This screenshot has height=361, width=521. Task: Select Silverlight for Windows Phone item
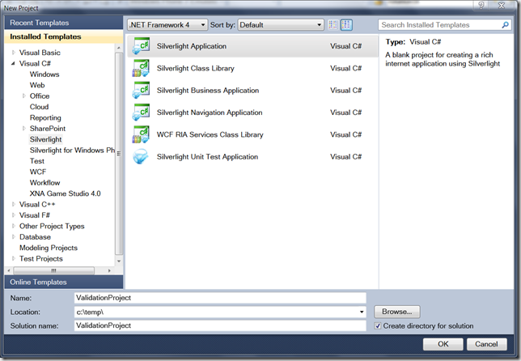click(72, 151)
